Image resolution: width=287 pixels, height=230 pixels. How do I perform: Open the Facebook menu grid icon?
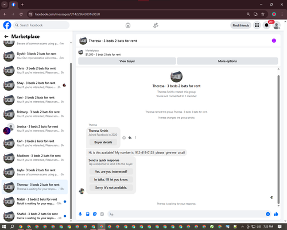257,25
